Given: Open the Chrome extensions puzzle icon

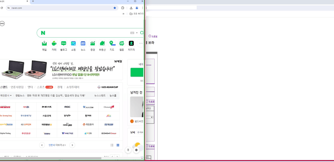Looking at the screenshot, I should point(123,8).
